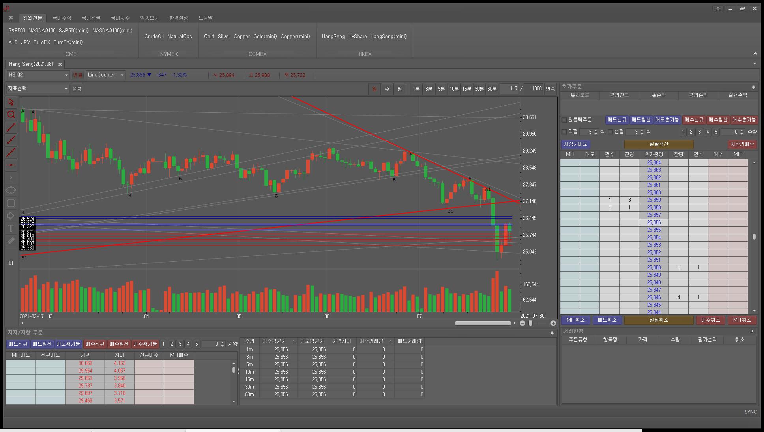
Task: Click the 일괄청산 button
Action: tap(658, 144)
